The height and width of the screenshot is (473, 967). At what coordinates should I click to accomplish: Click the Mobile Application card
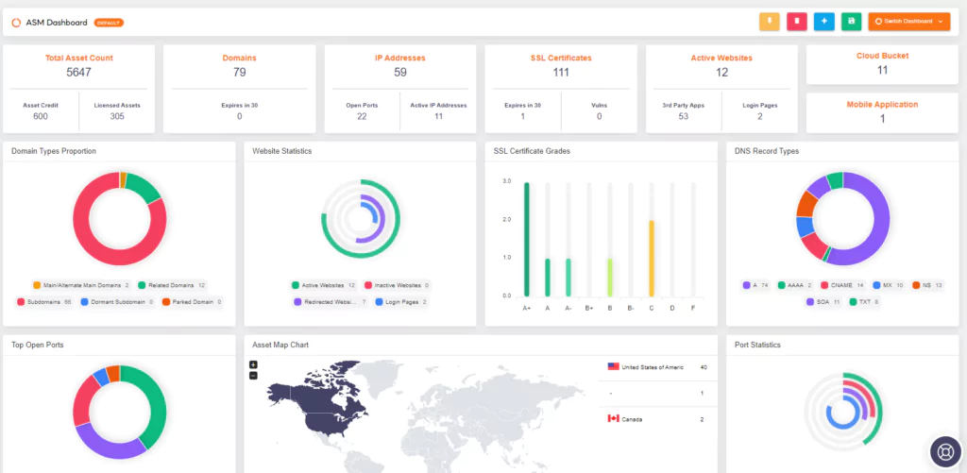pyautogui.click(x=882, y=113)
